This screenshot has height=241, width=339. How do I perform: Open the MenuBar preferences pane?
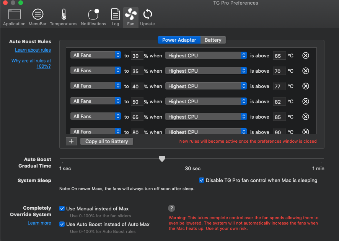[x=37, y=17]
